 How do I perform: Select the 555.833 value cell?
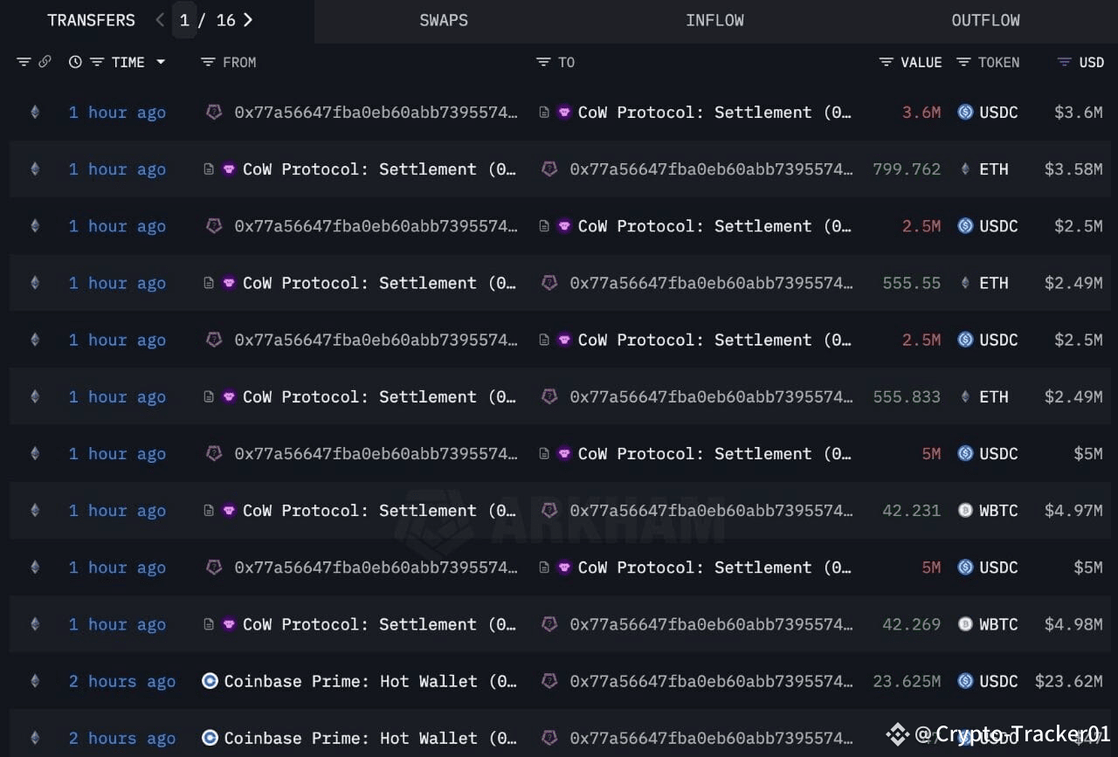point(907,396)
